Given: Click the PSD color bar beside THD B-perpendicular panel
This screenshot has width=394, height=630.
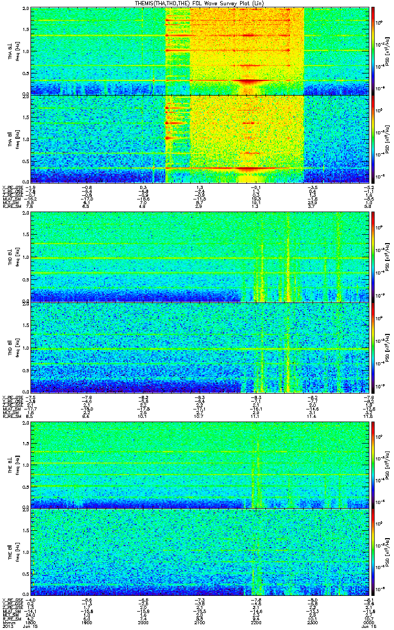Looking at the screenshot, I should click(x=373, y=257).
